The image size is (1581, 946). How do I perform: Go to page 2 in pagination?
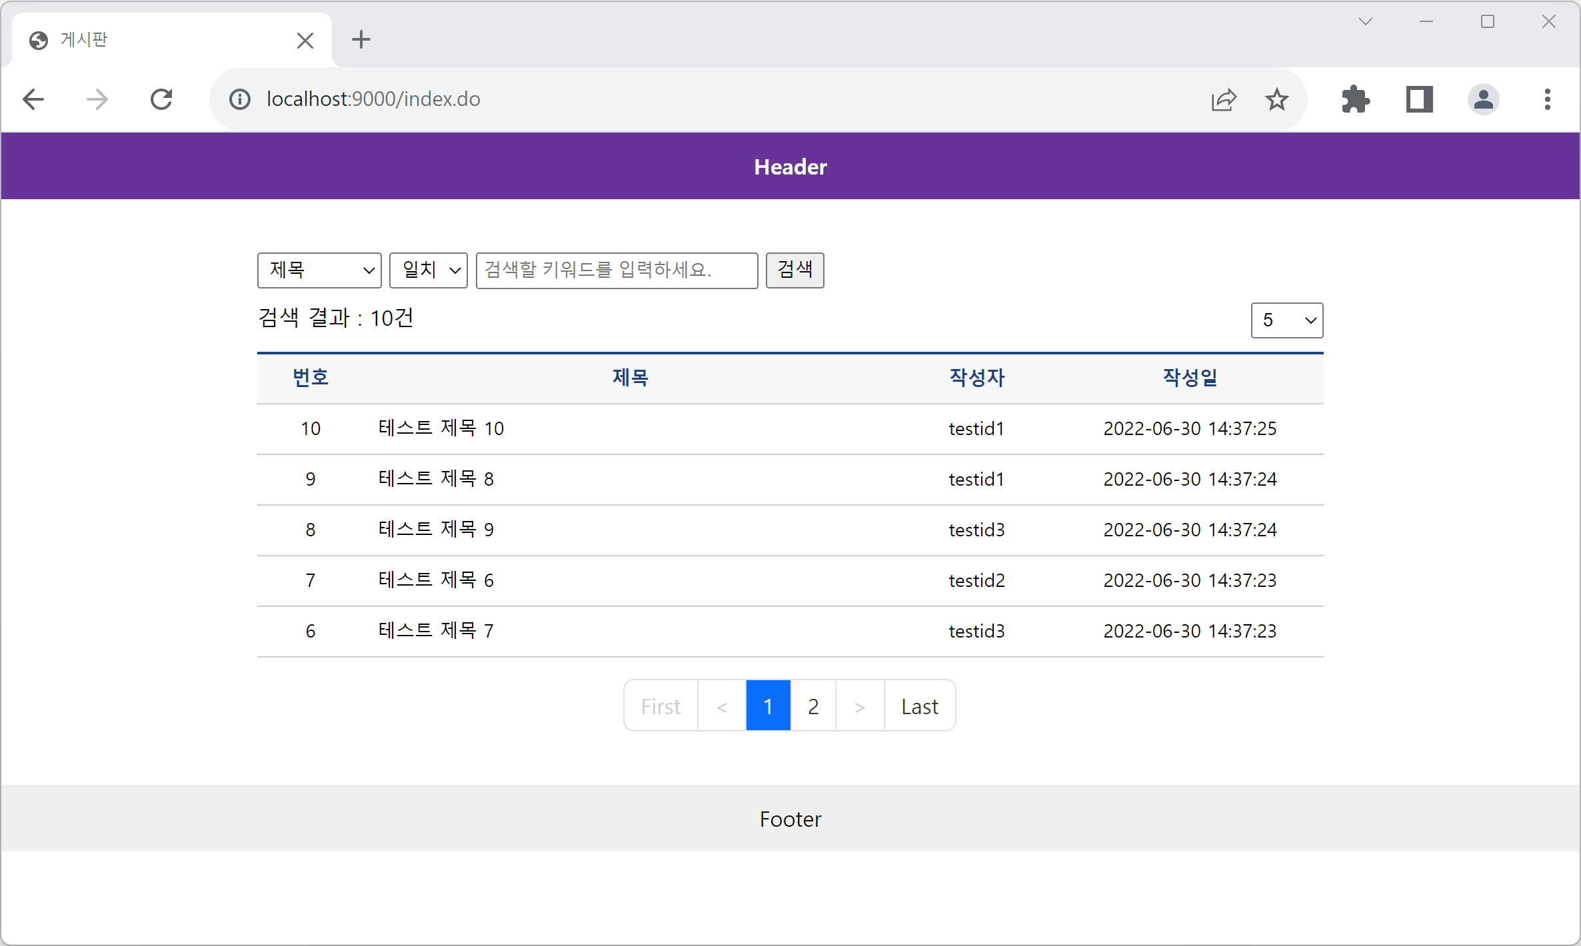[813, 706]
